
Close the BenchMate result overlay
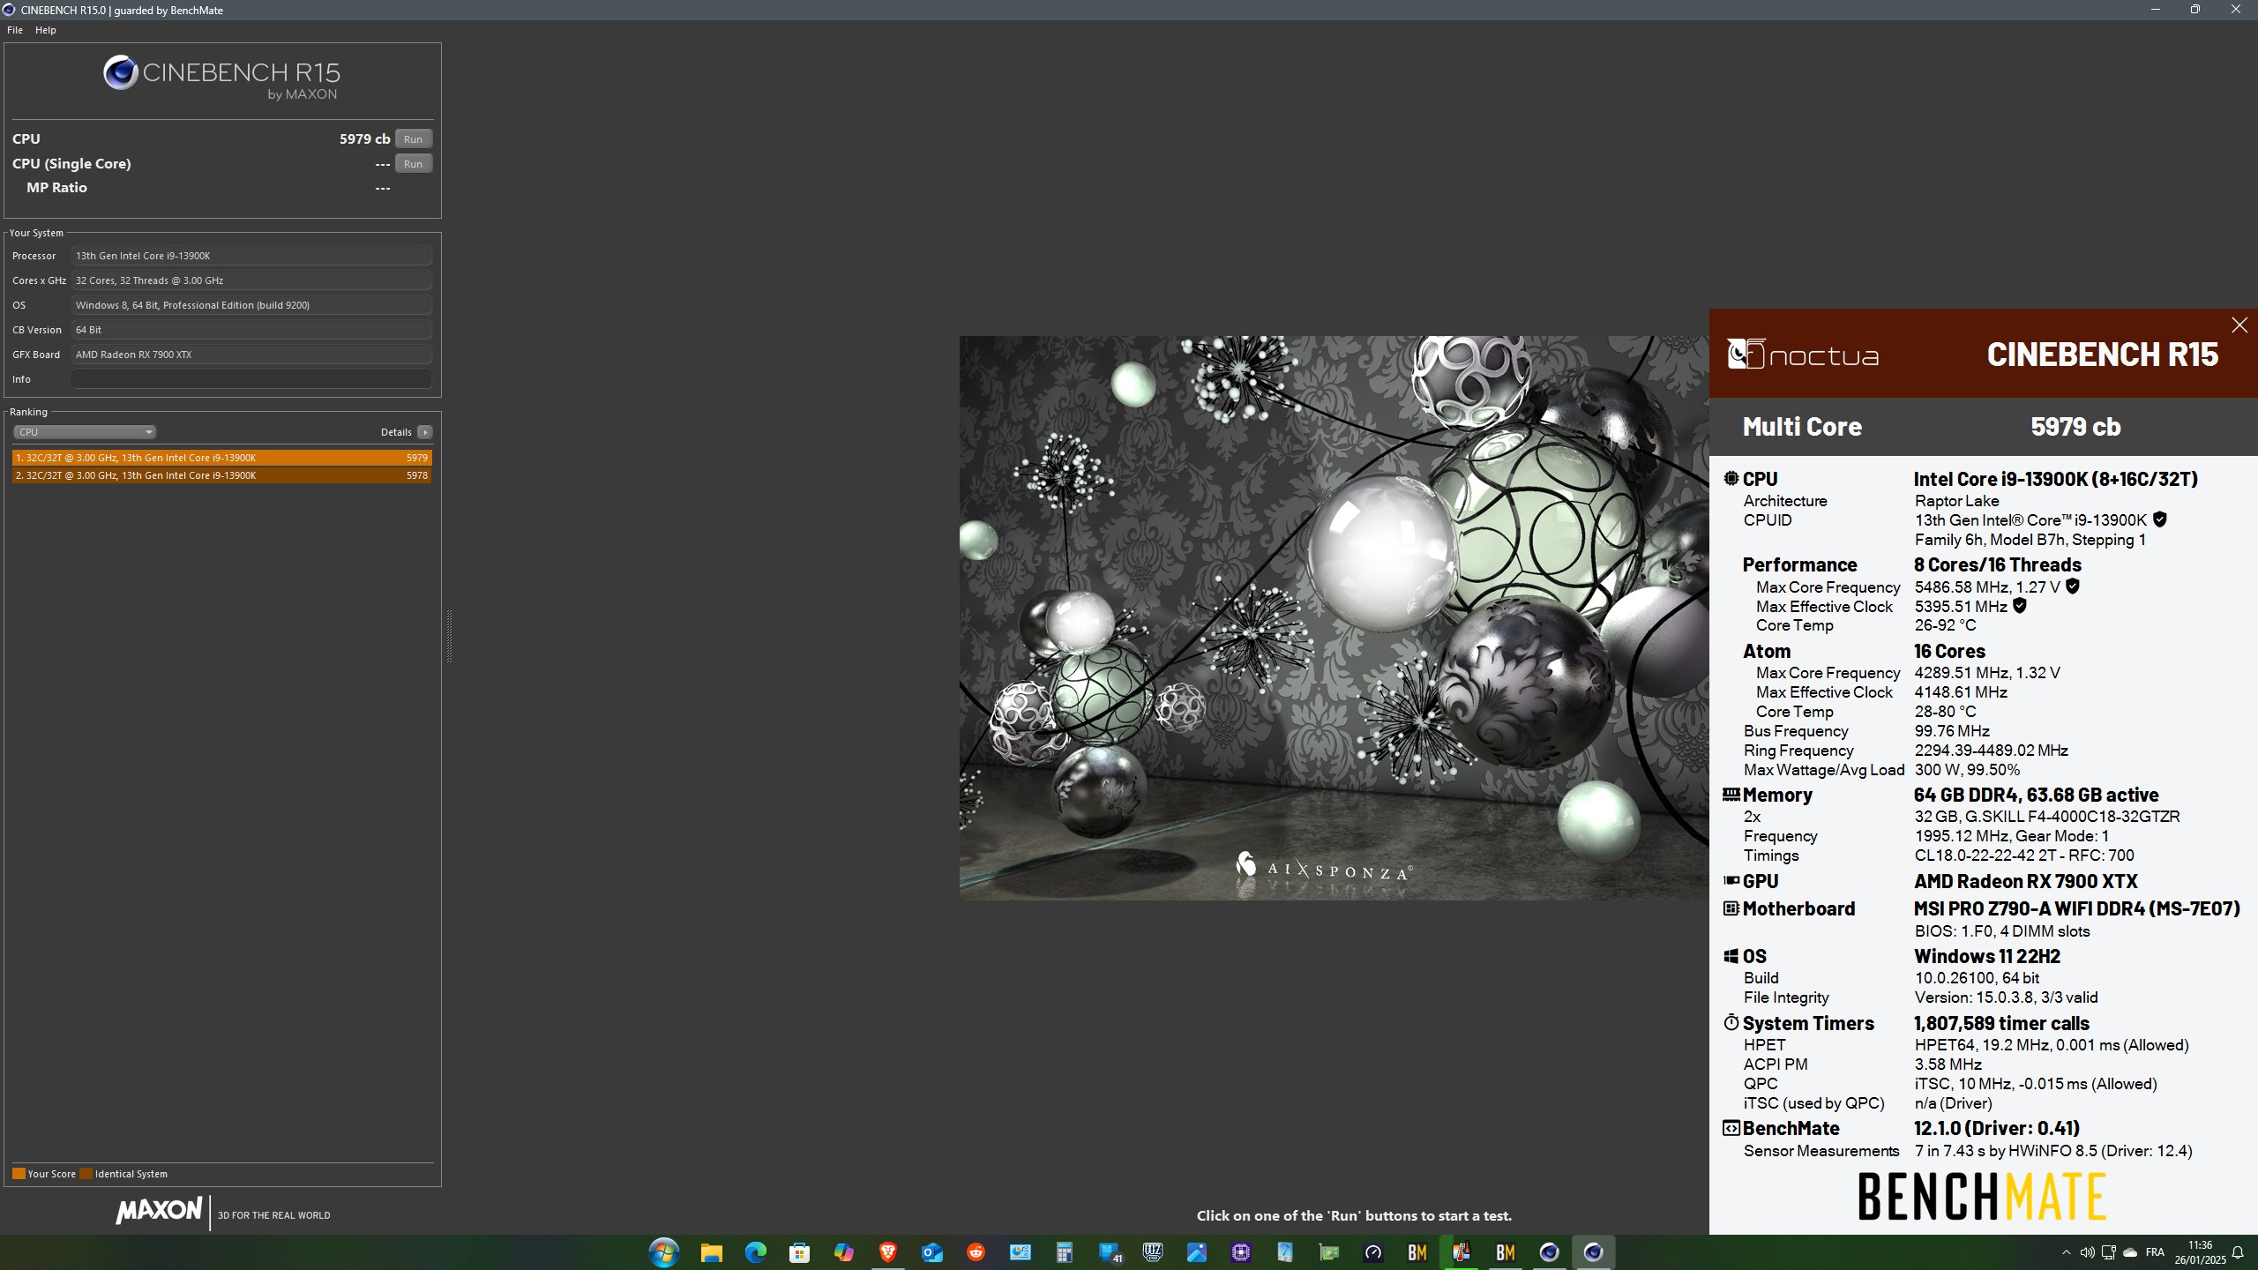tap(2239, 325)
